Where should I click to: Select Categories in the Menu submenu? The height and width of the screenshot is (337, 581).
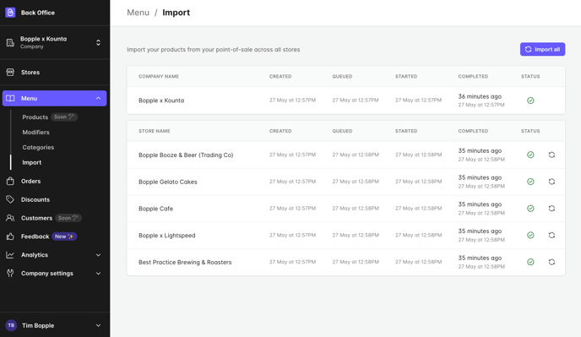click(x=38, y=147)
